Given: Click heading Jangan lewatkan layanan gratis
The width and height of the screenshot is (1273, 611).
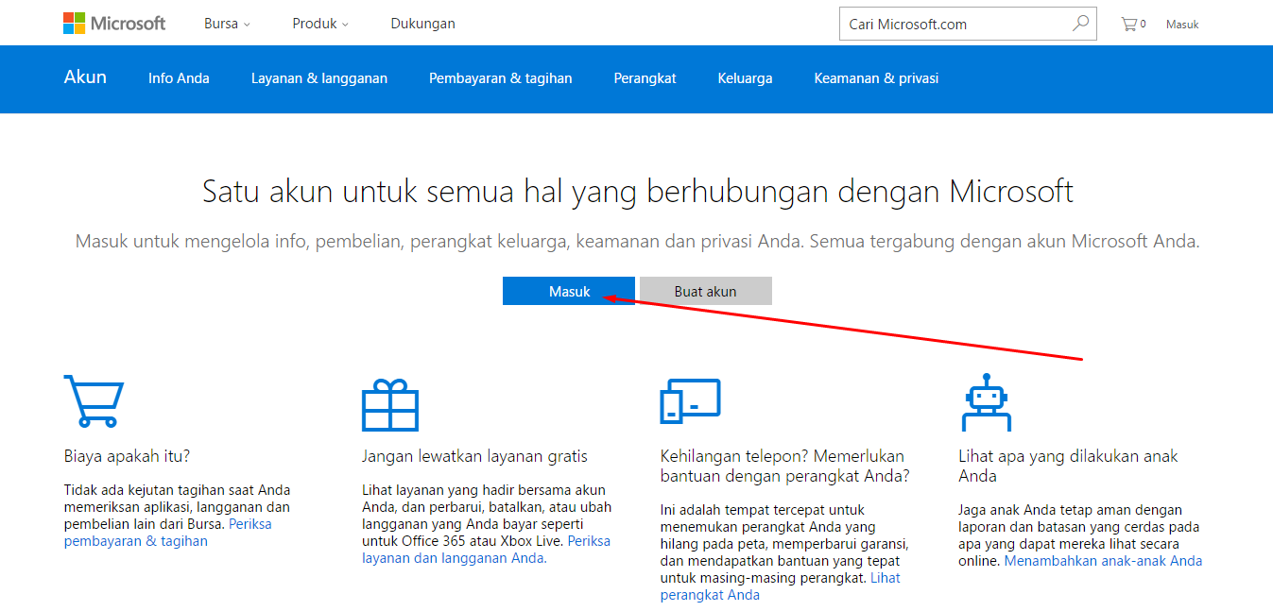Looking at the screenshot, I should coord(474,456).
